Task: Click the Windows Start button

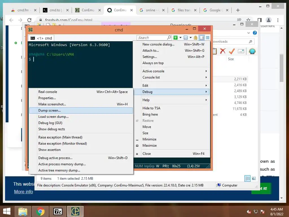Action: point(7,211)
